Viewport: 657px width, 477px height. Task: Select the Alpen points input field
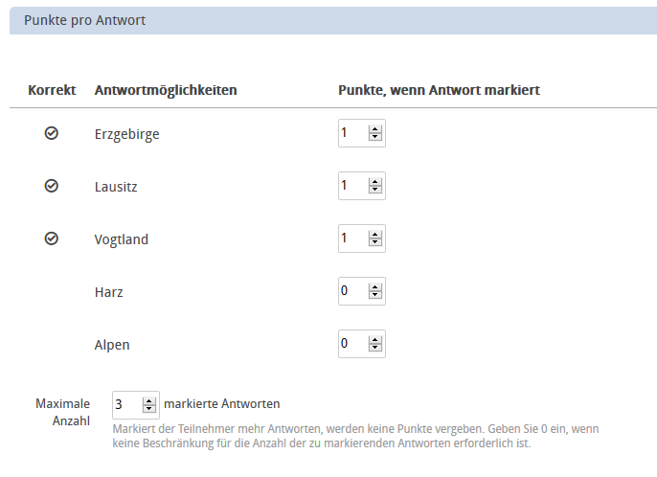351,343
